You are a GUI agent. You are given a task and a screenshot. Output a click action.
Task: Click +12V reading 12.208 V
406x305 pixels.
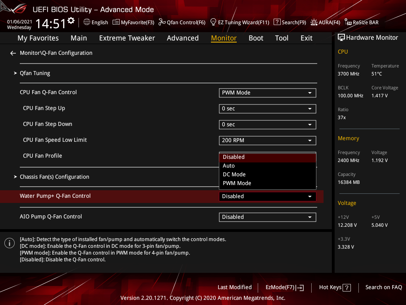coord(347,225)
